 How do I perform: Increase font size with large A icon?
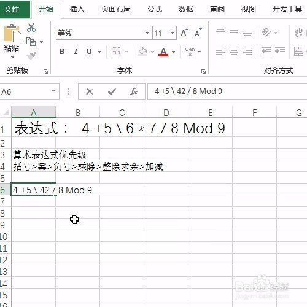tap(184, 33)
